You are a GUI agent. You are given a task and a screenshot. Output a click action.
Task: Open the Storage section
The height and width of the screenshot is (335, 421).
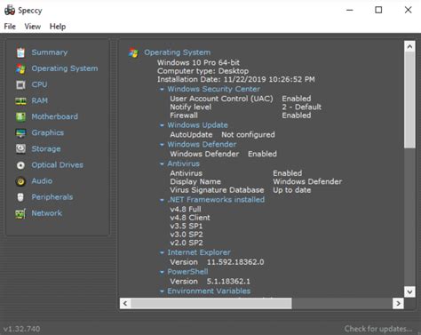click(46, 148)
